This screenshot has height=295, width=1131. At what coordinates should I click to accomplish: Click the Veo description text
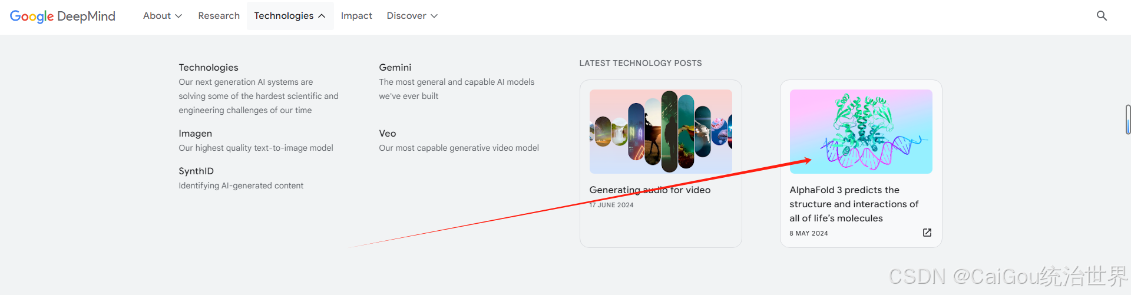(459, 148)
